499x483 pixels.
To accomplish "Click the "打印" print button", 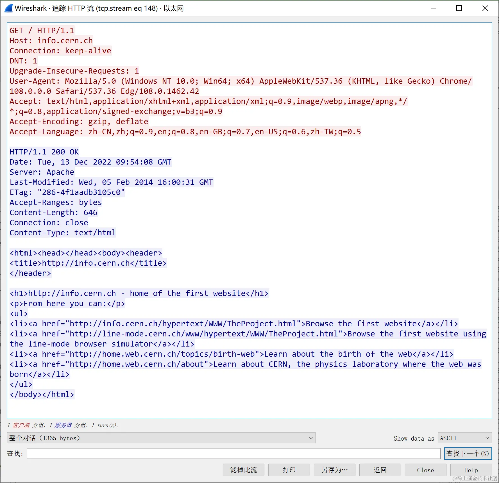I will tap(289, 470).
